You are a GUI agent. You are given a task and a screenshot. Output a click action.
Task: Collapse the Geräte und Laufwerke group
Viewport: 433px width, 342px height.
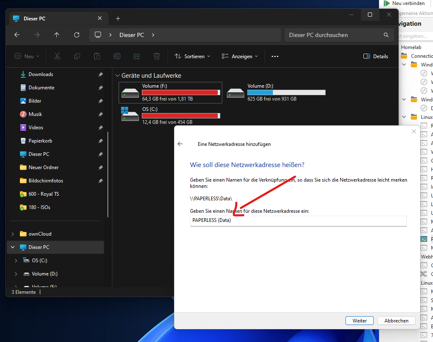(117, 76)
